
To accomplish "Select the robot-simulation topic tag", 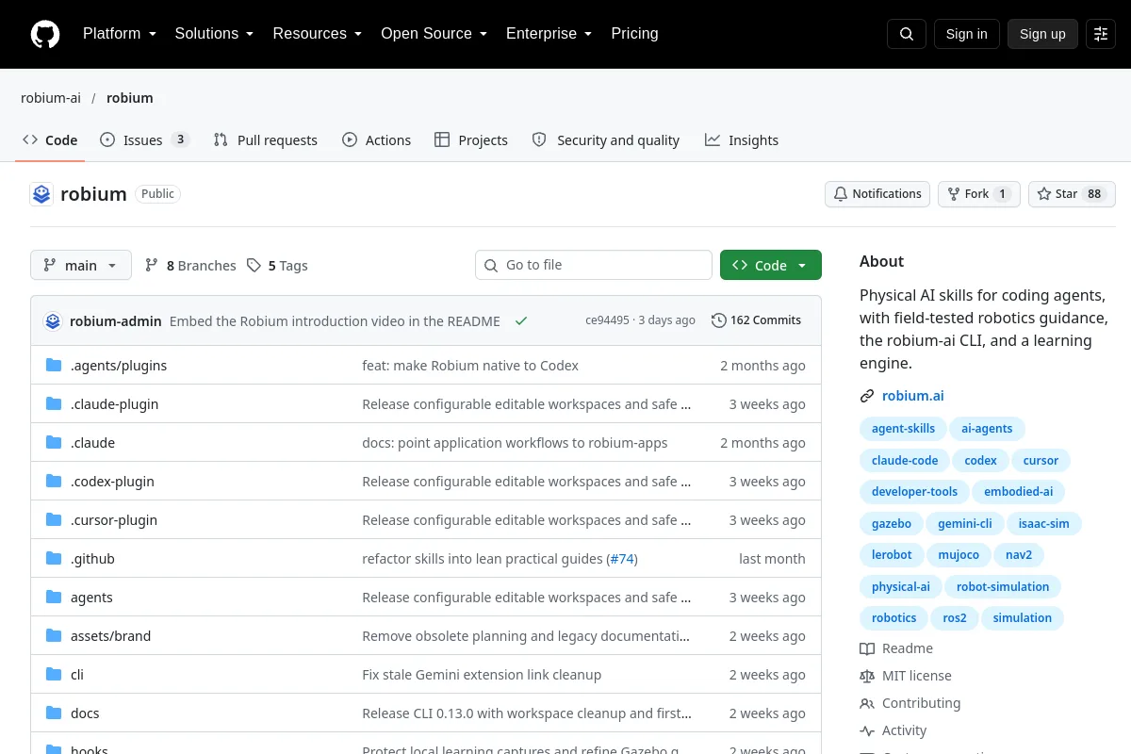I will (x=1003, y=587).
